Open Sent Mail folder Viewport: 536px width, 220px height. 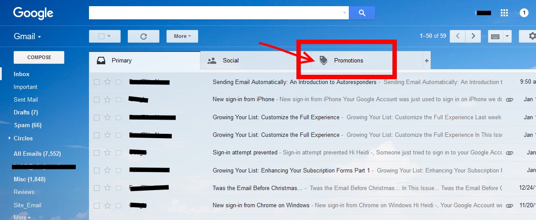[x=26, y=100]
